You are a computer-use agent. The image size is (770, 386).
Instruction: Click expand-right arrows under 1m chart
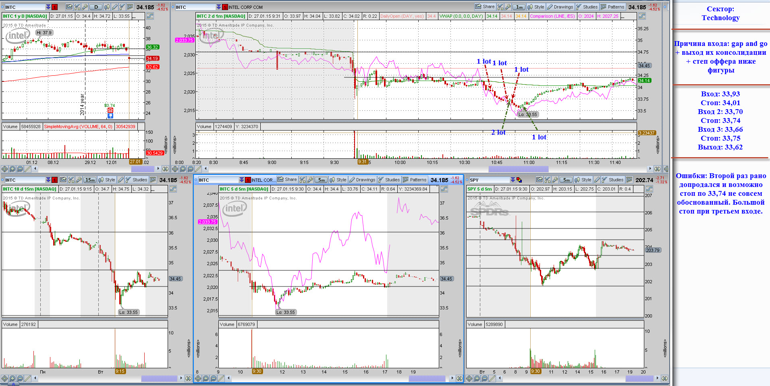tap(657, 169)
